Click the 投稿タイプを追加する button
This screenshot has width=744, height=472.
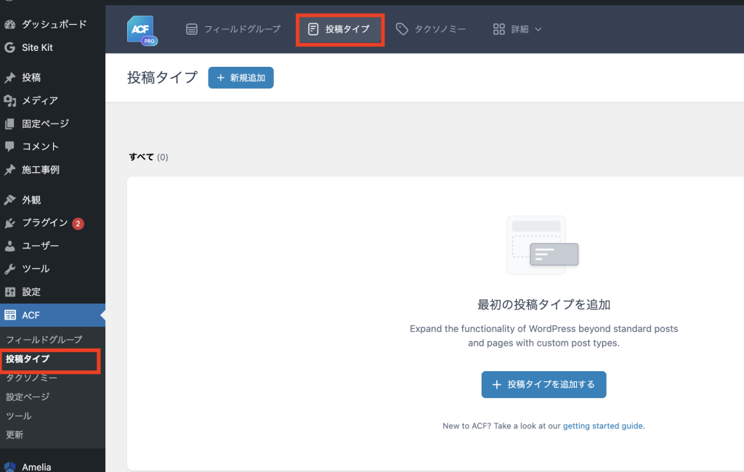[543, 385]
